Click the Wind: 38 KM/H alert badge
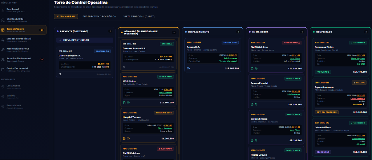This screenshot has height=160, width=372. point(292,43)
